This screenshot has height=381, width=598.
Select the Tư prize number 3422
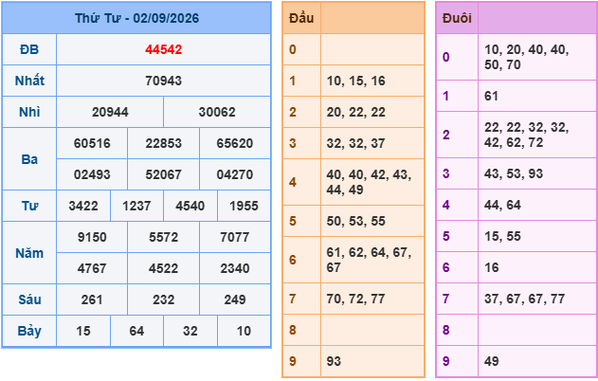pyautogui.click(x=83, y=206)
